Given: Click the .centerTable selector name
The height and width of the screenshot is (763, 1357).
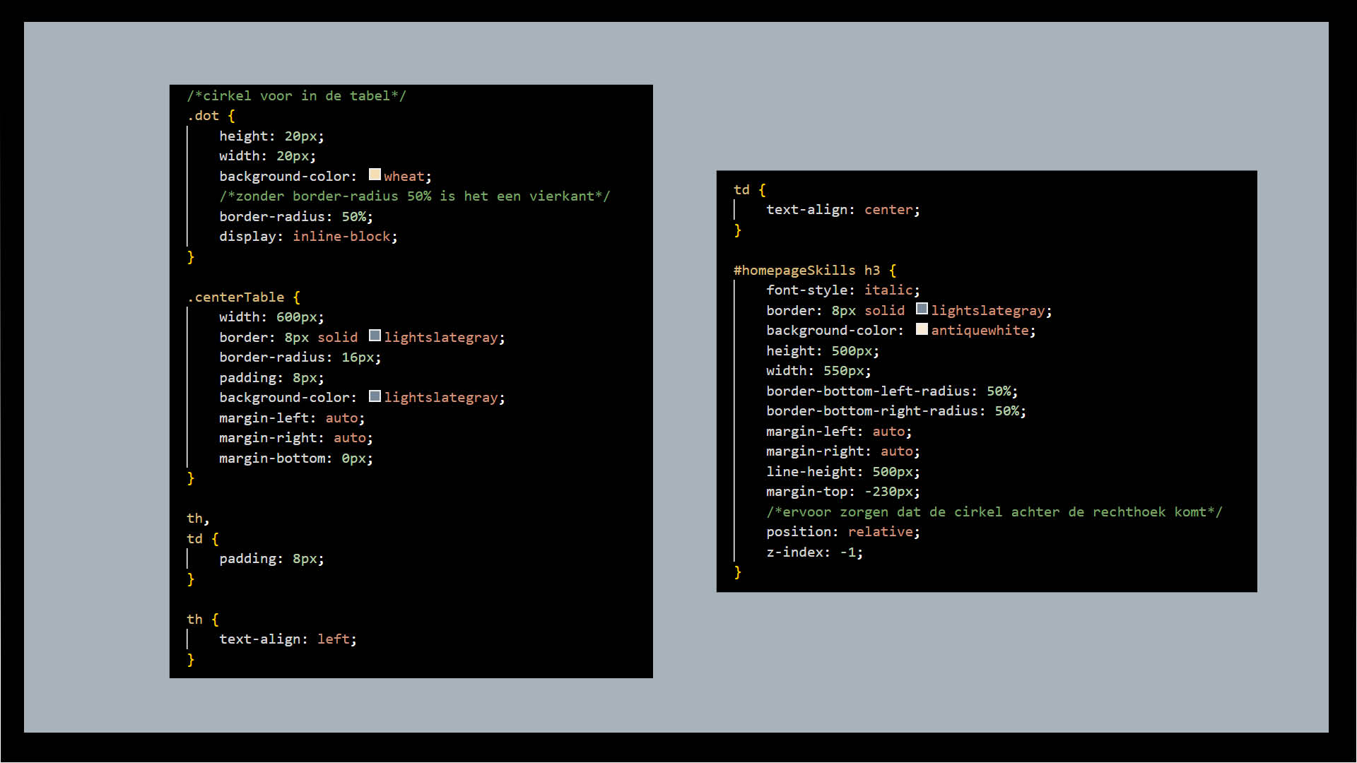Looking at the screenshot, I should click(235, 297).
